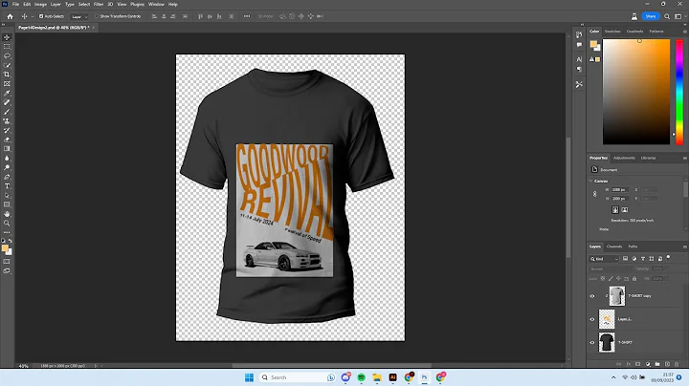Select the Brush tool
Viewport: 689px width, 386px height.
(x=7, y=112)
